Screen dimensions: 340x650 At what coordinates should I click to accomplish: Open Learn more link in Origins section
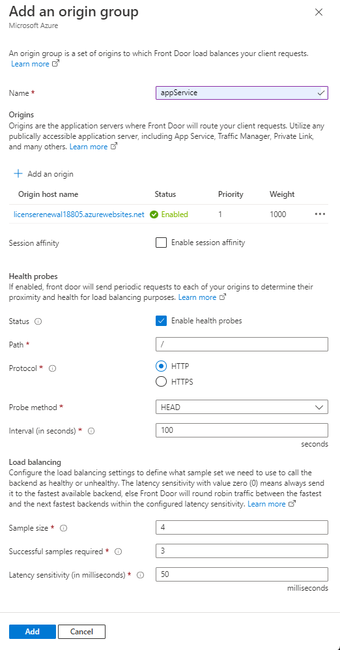94,147
